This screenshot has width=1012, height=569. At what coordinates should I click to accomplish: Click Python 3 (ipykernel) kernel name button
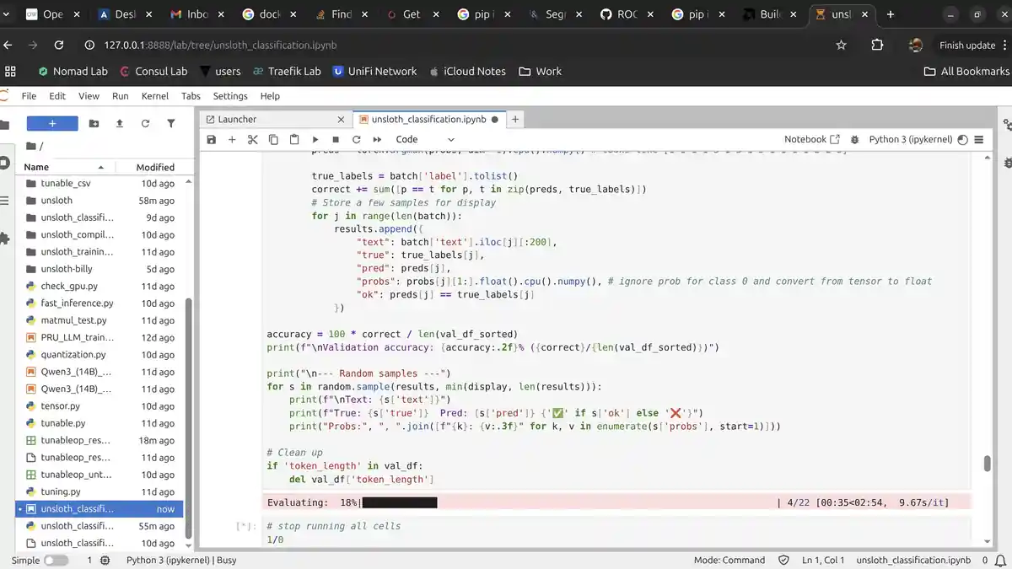pyautogui.click(x=910, y=139)
